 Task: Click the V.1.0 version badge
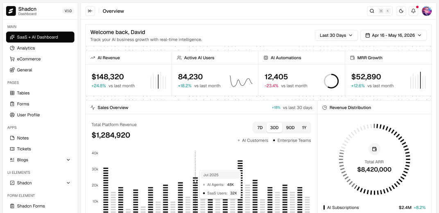(x=68, y=11)
